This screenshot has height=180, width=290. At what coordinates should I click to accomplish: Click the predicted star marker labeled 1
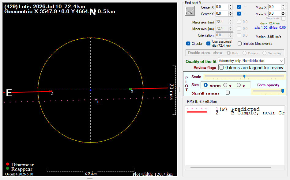96,100
